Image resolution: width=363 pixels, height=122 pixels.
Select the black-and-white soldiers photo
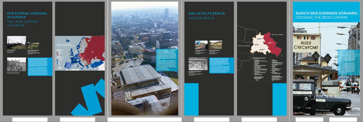(17, 64)
